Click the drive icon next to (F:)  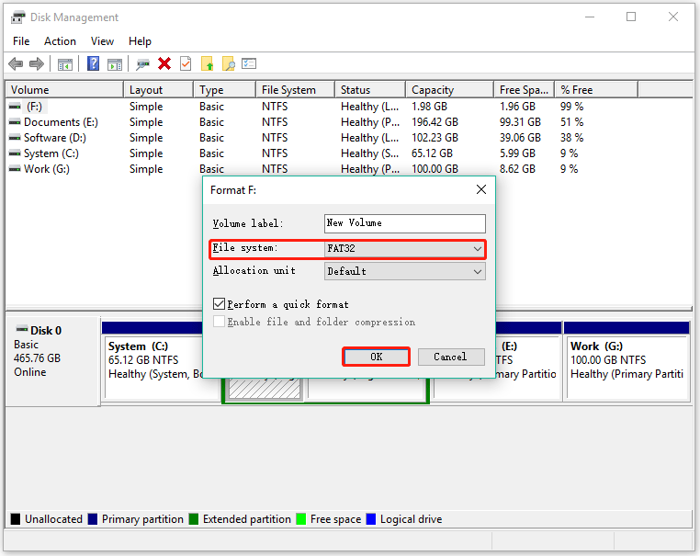point(15,107)
